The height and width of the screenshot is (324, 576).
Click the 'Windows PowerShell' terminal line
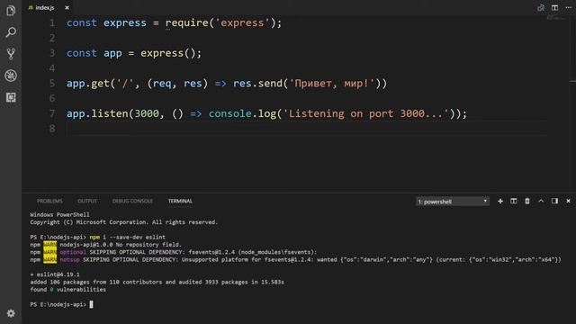59,214
